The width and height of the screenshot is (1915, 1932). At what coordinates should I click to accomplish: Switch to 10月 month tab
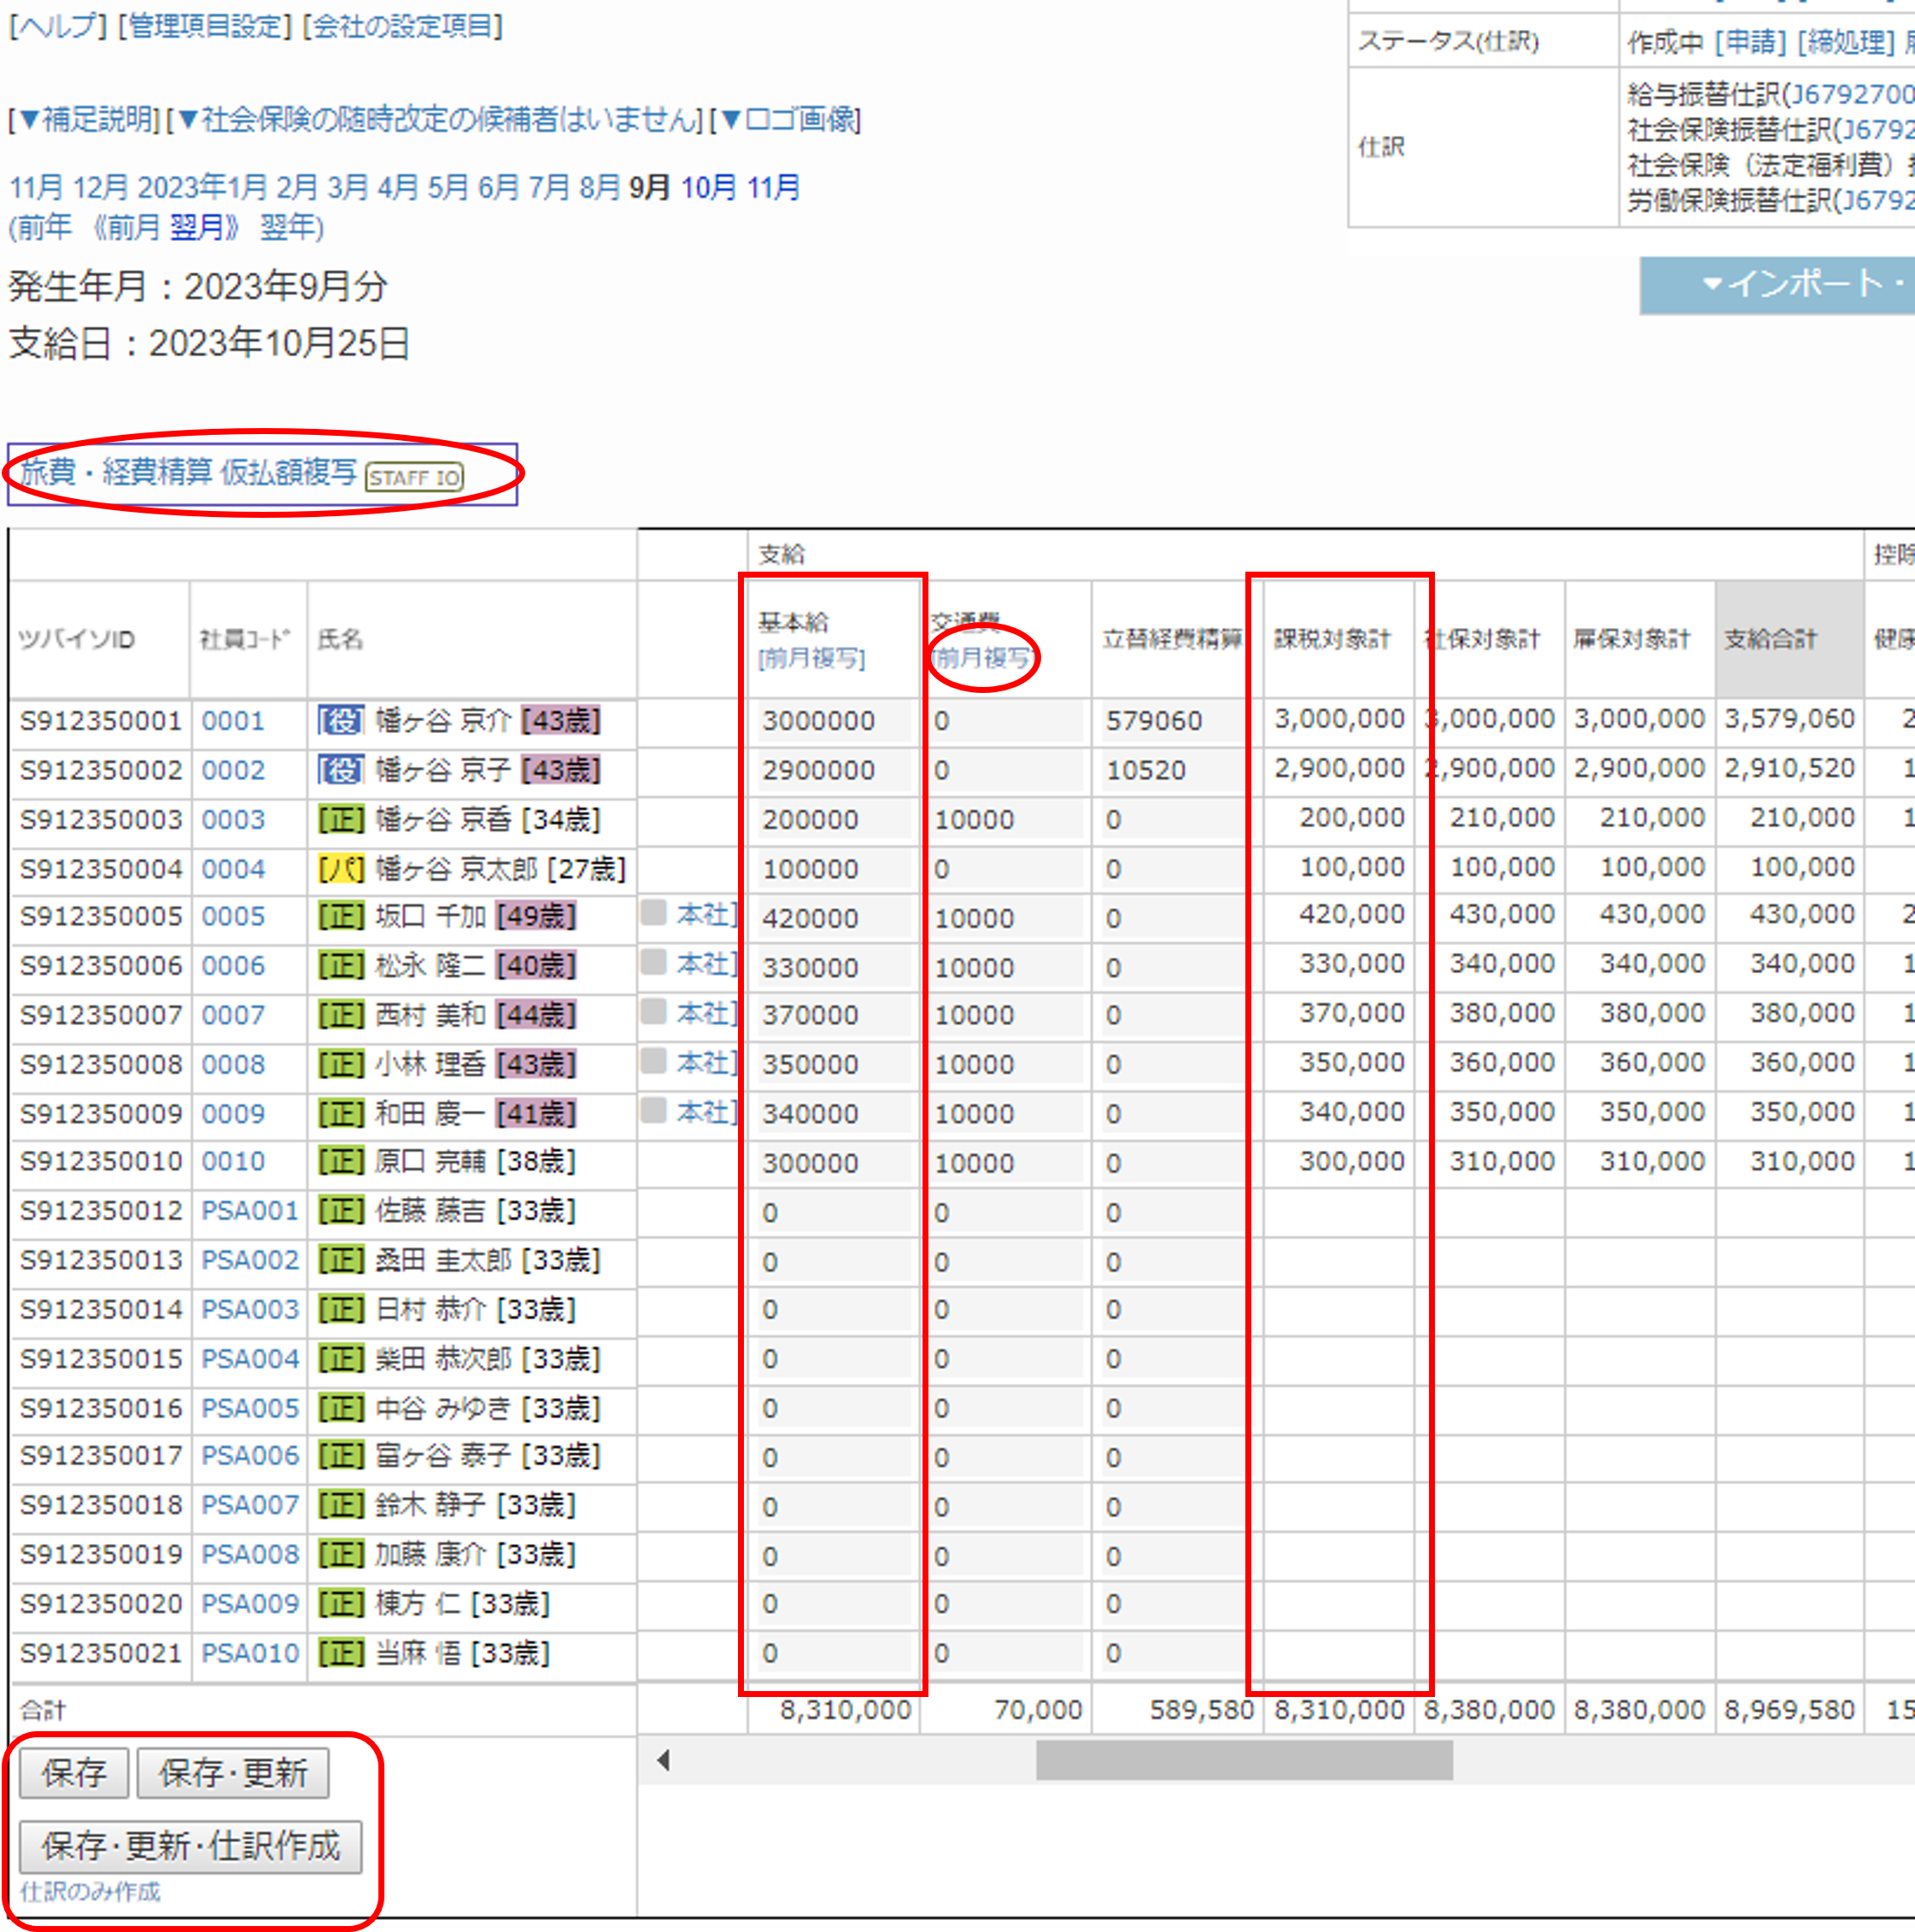(x=709, y=188)
